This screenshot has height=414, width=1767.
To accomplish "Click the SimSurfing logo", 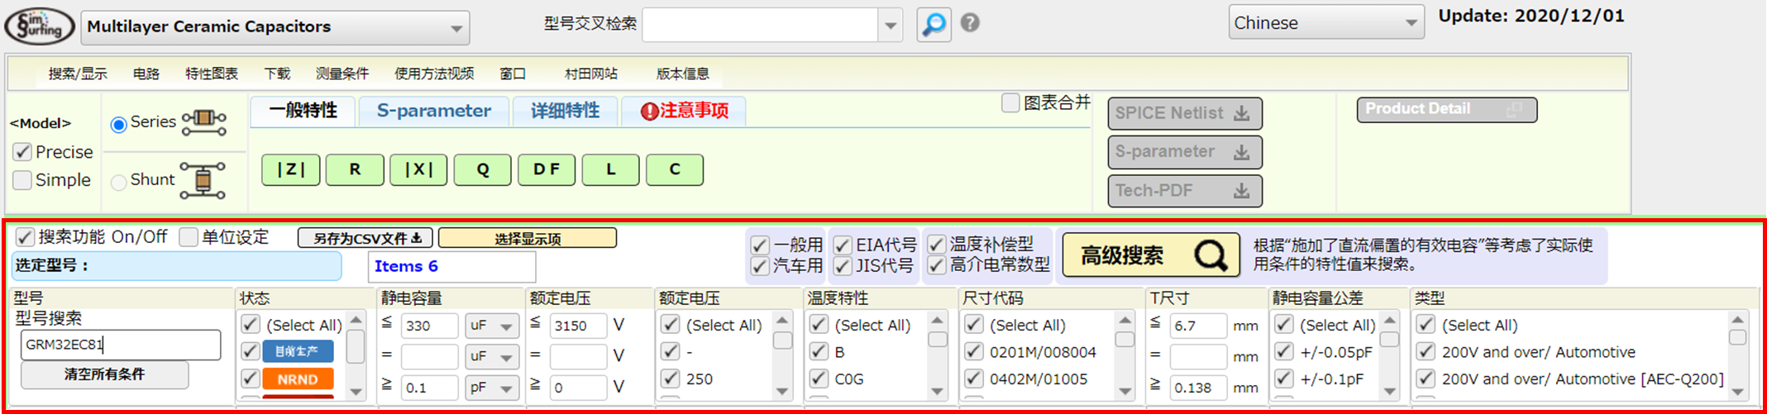I will (39, 26).
